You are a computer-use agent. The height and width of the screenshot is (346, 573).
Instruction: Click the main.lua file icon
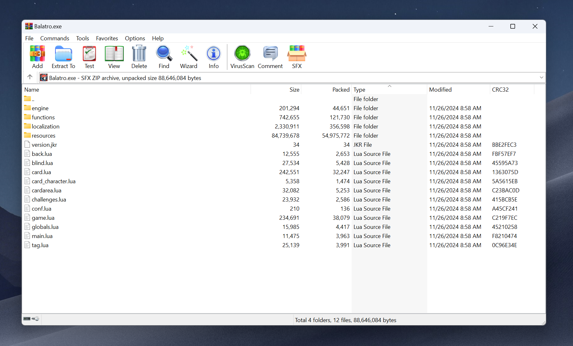[x=27, y=236]
